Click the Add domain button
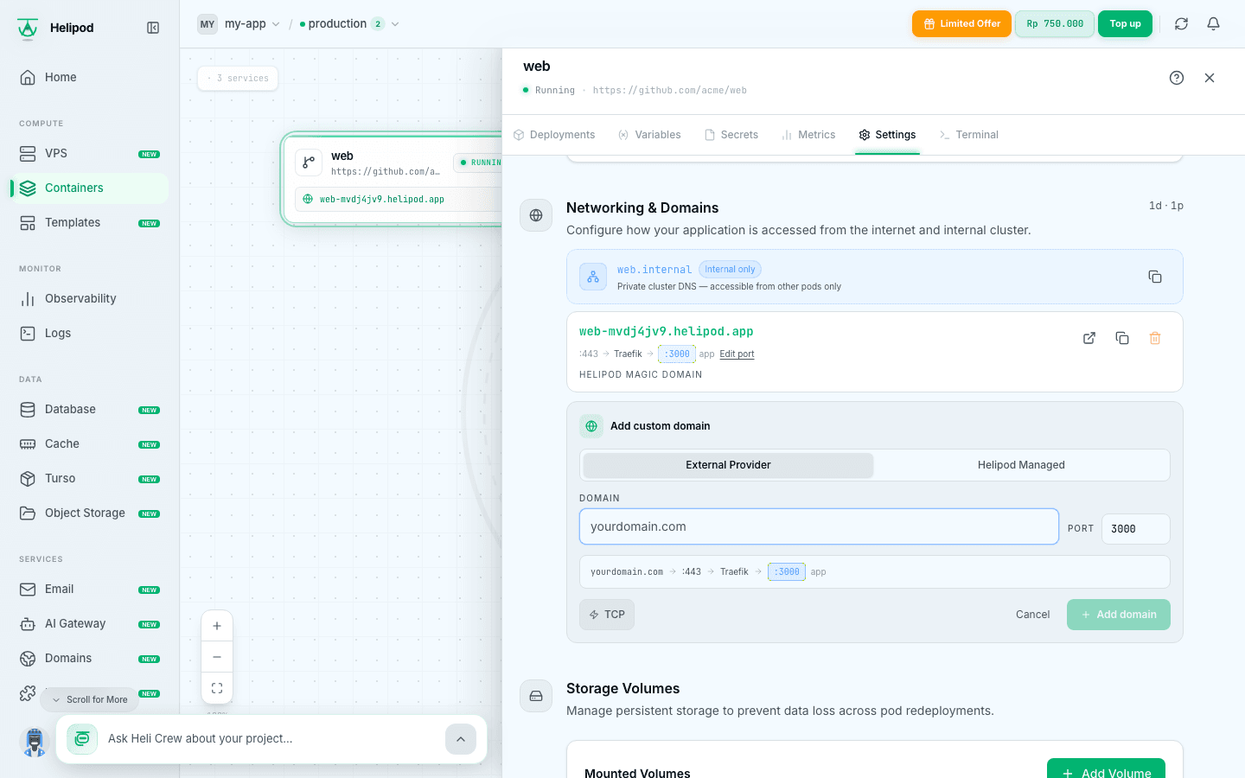 tap(1119, 615)
